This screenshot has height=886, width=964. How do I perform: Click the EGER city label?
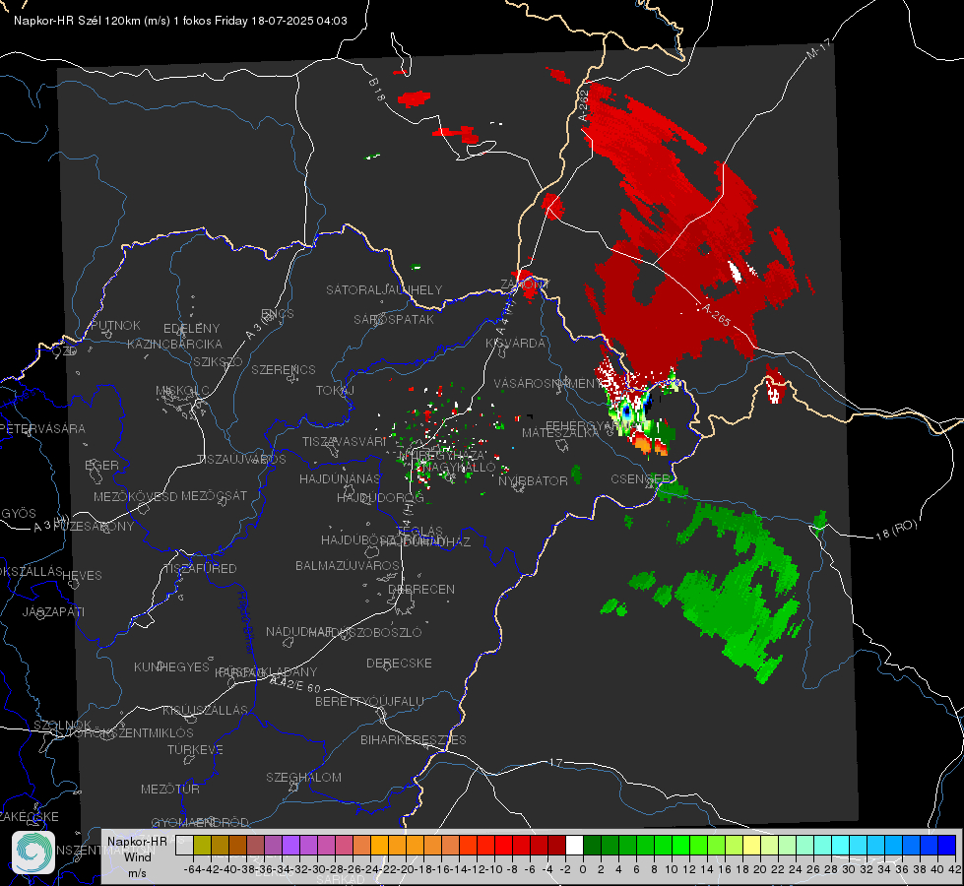pyautogui.click(x=102, y=465)
